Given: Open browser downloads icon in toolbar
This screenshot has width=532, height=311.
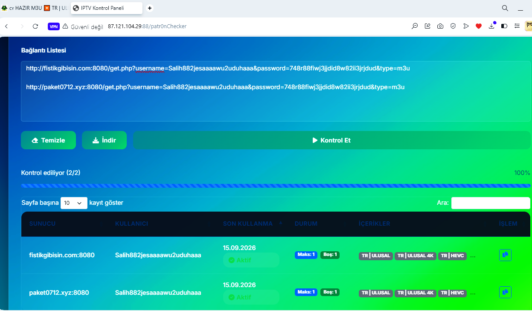Looking at the screenshot, I should point(491,26).
